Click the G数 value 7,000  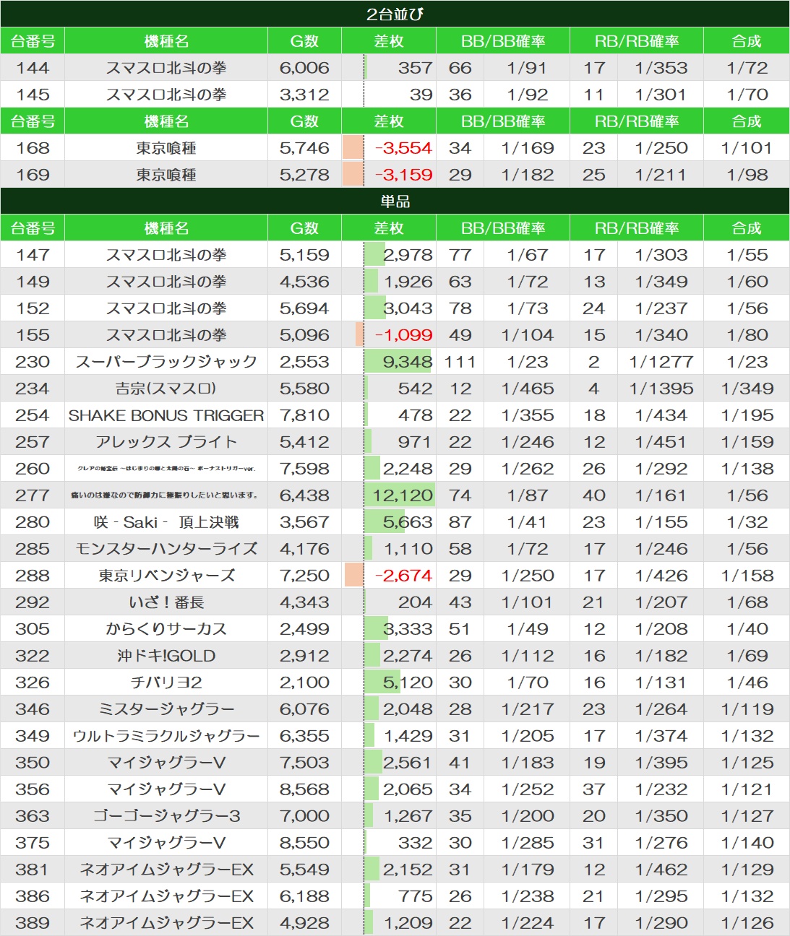tap(304, 816)
